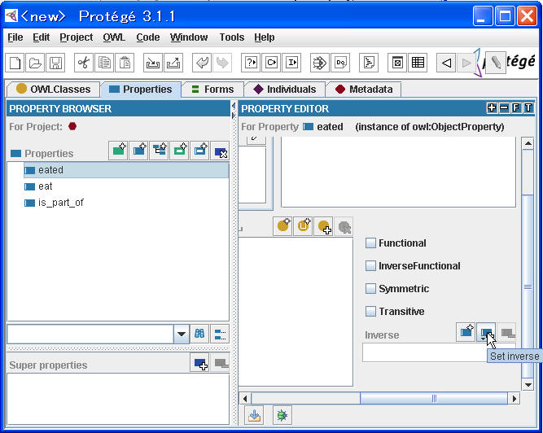The width and height of the screenshot is (543, 433).
Task: Check the Symmetric option
Action: click(371, 288)
